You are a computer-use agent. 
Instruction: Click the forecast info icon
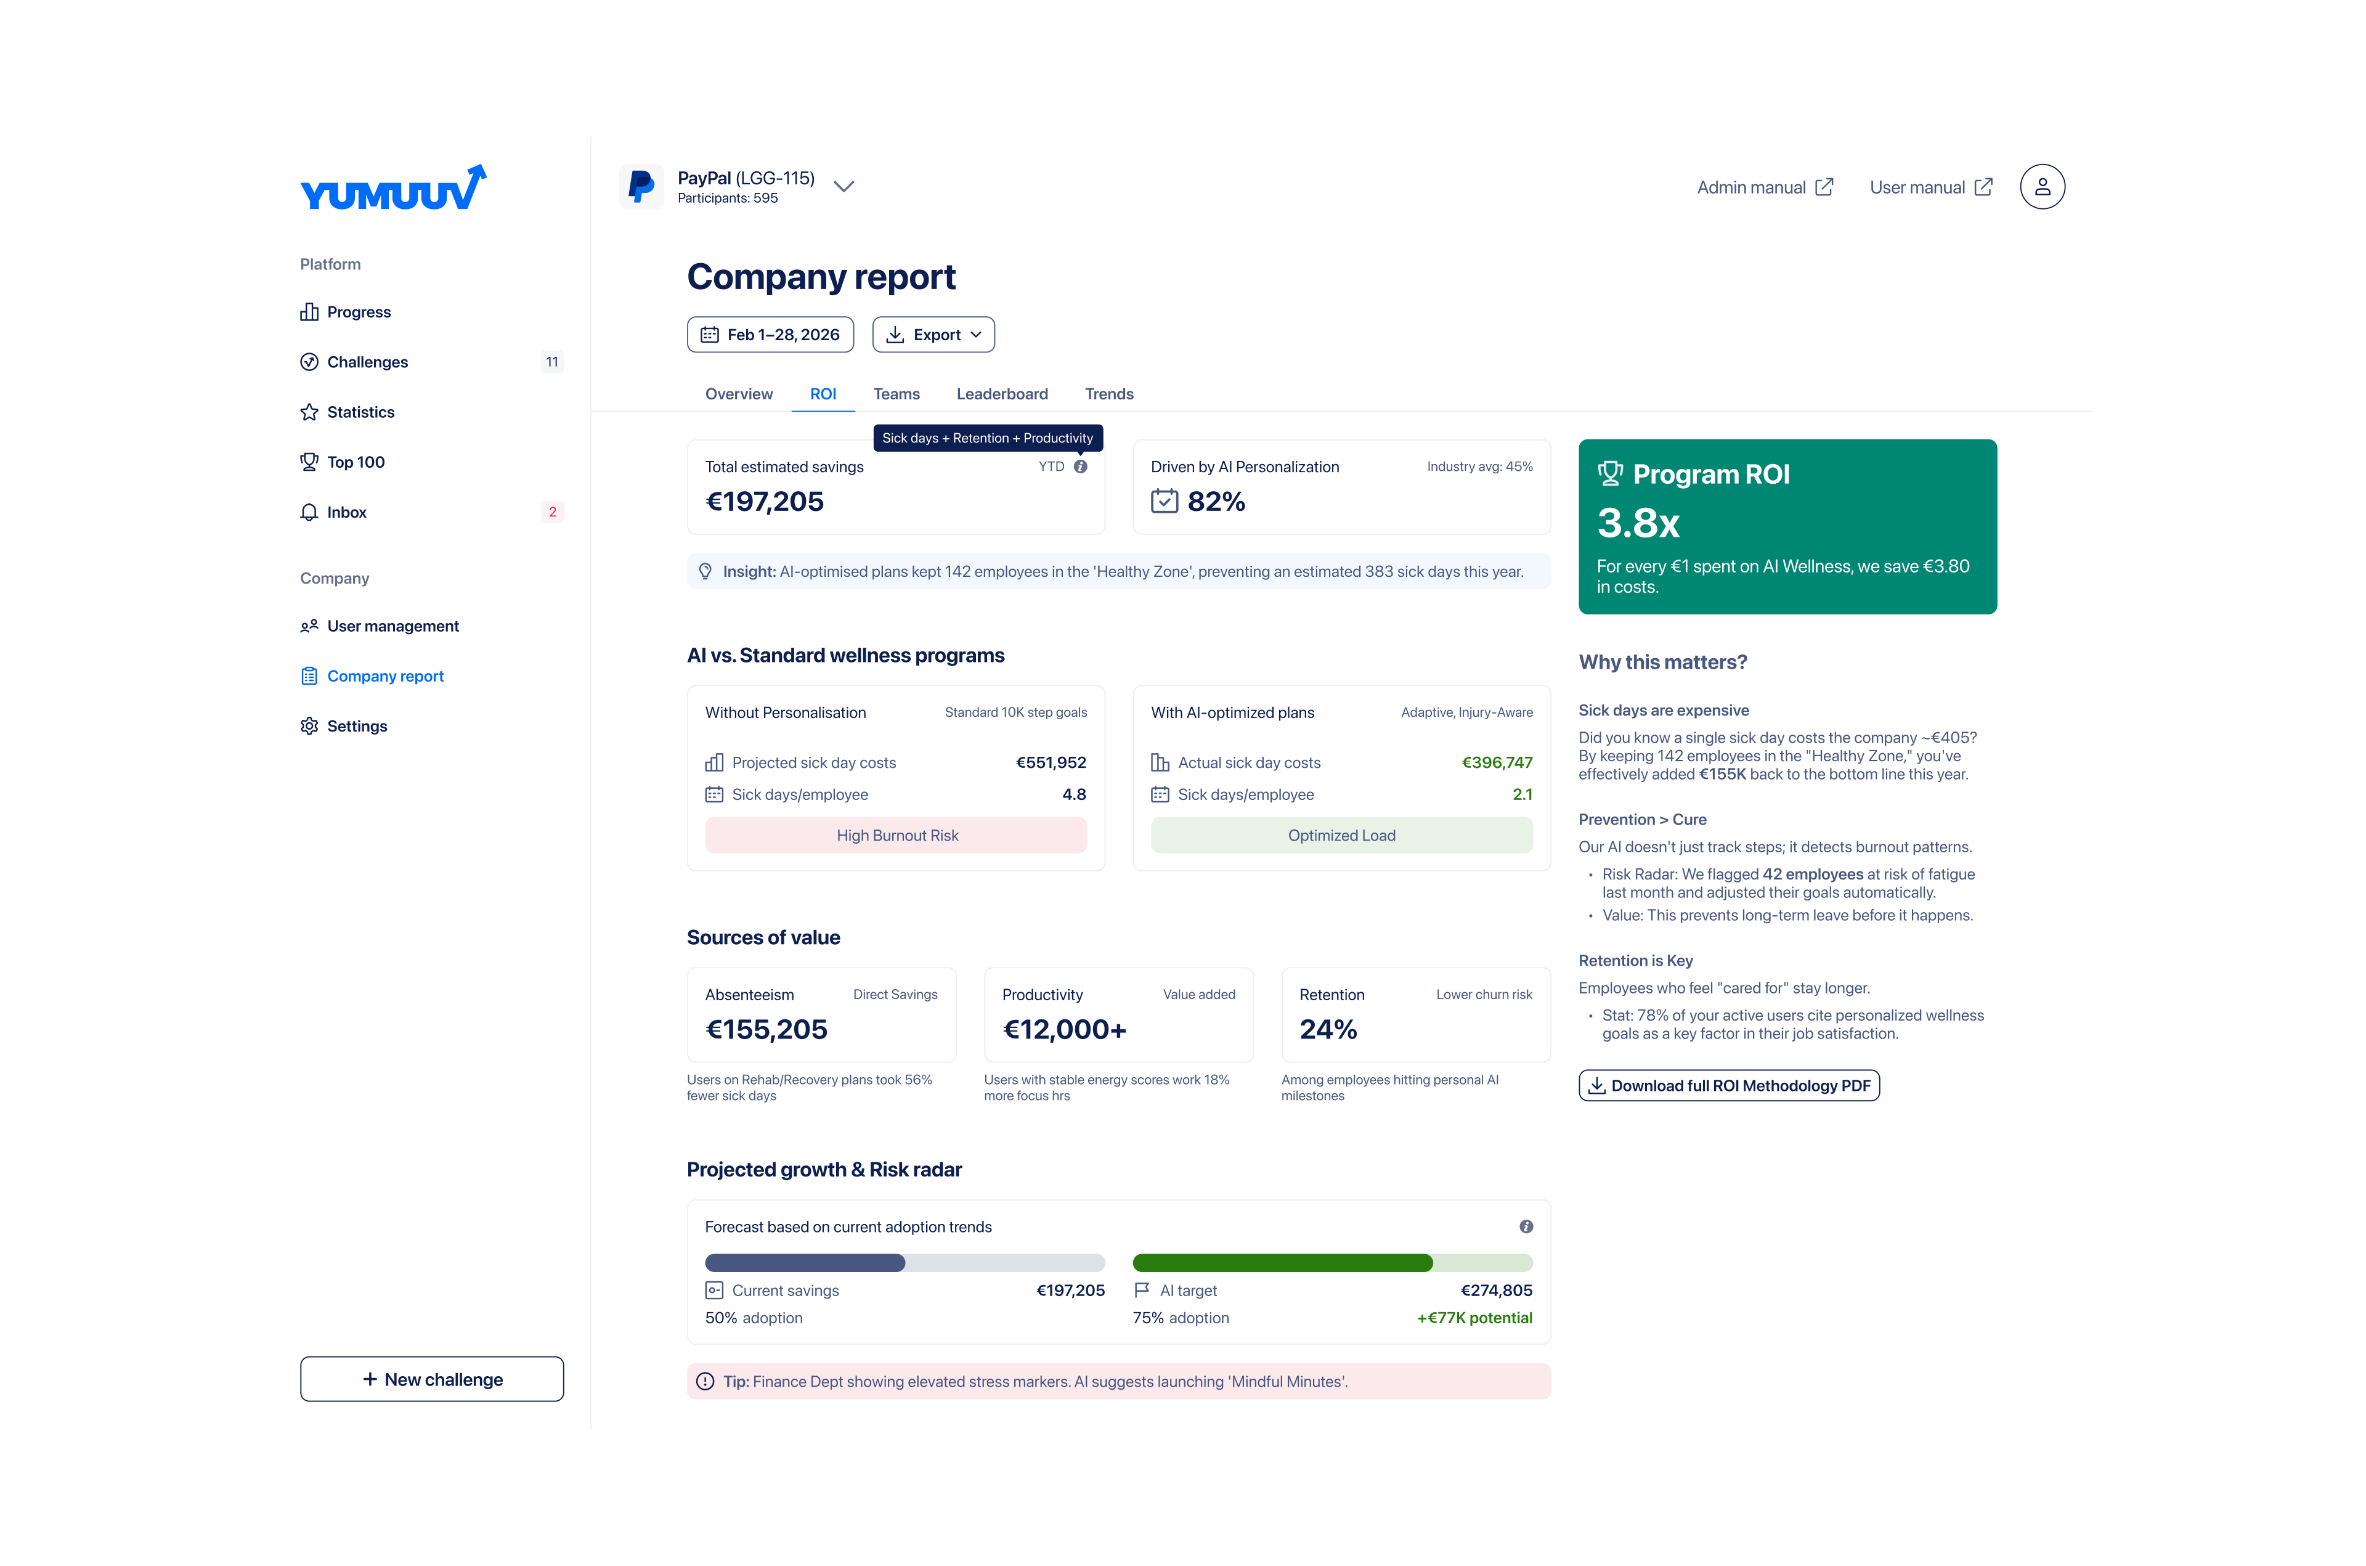(x=1526, y=1226)
